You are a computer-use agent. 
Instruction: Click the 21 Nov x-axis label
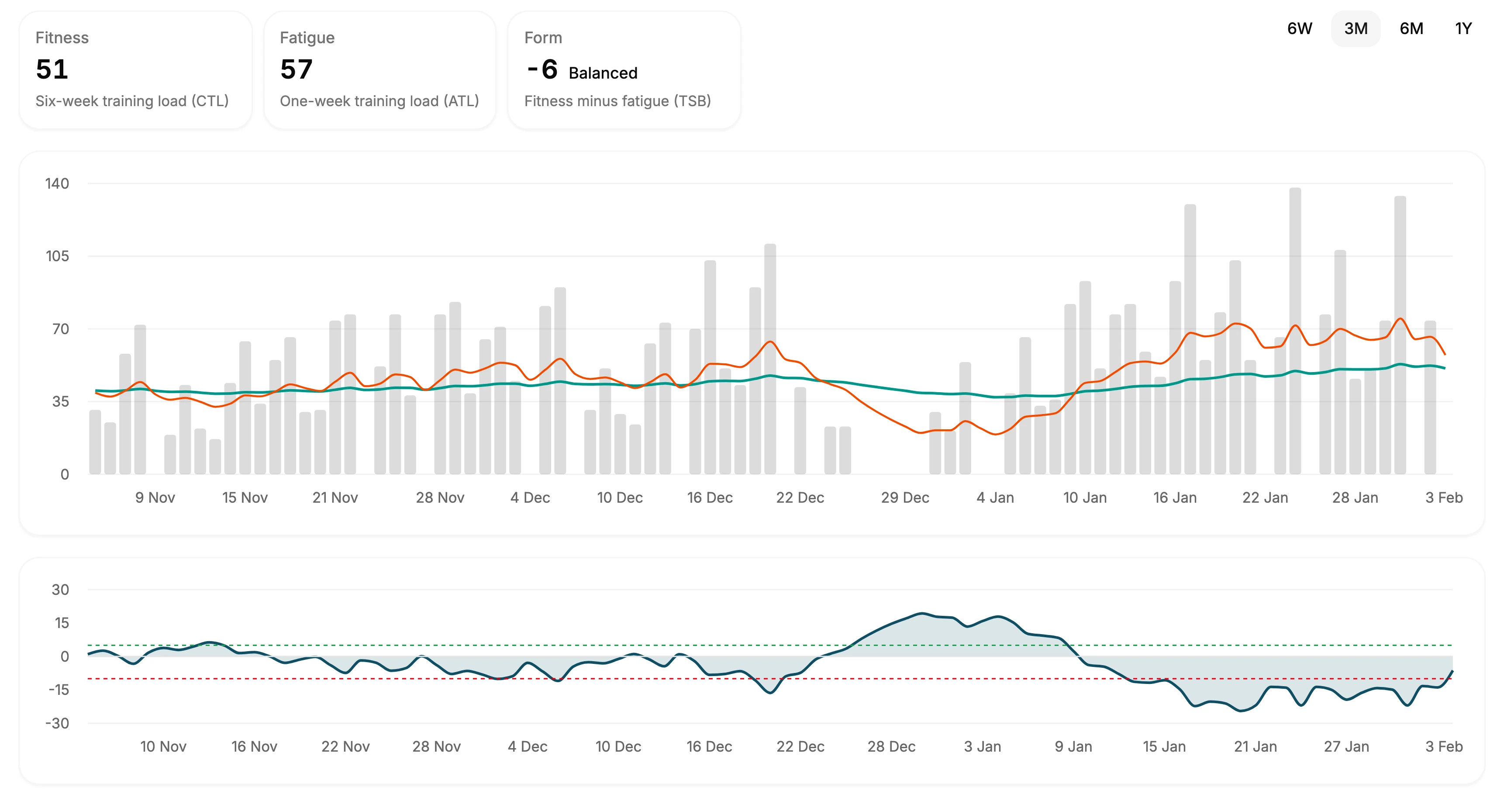click(335, 497)
